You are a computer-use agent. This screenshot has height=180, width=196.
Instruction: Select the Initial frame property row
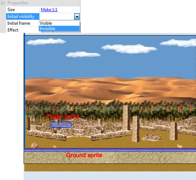click(x=23, y=23)
